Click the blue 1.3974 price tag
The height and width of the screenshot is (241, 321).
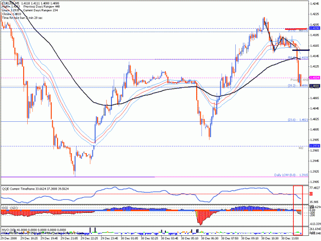point(315,146)
